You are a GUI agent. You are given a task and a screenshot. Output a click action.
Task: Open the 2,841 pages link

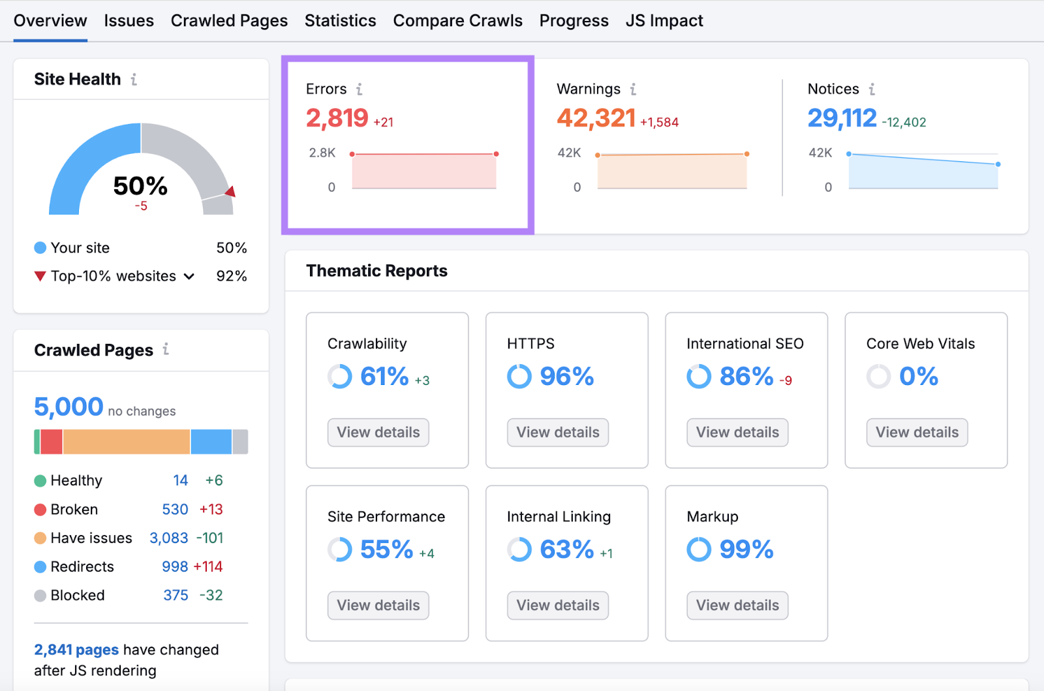(76, 650)
